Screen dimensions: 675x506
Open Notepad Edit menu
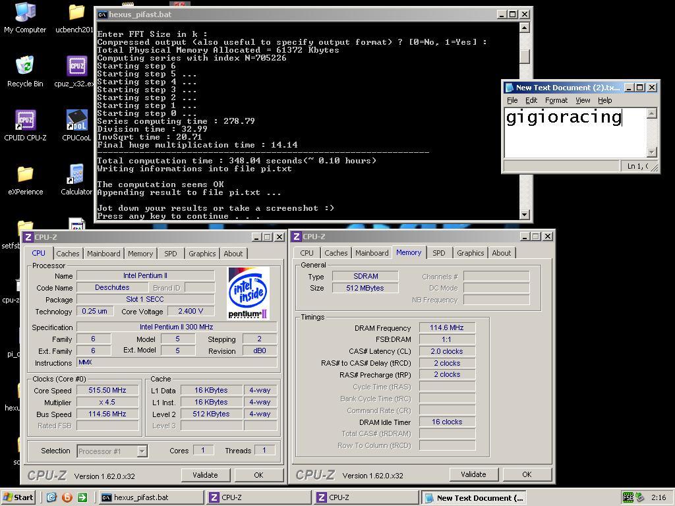point(531,100)
